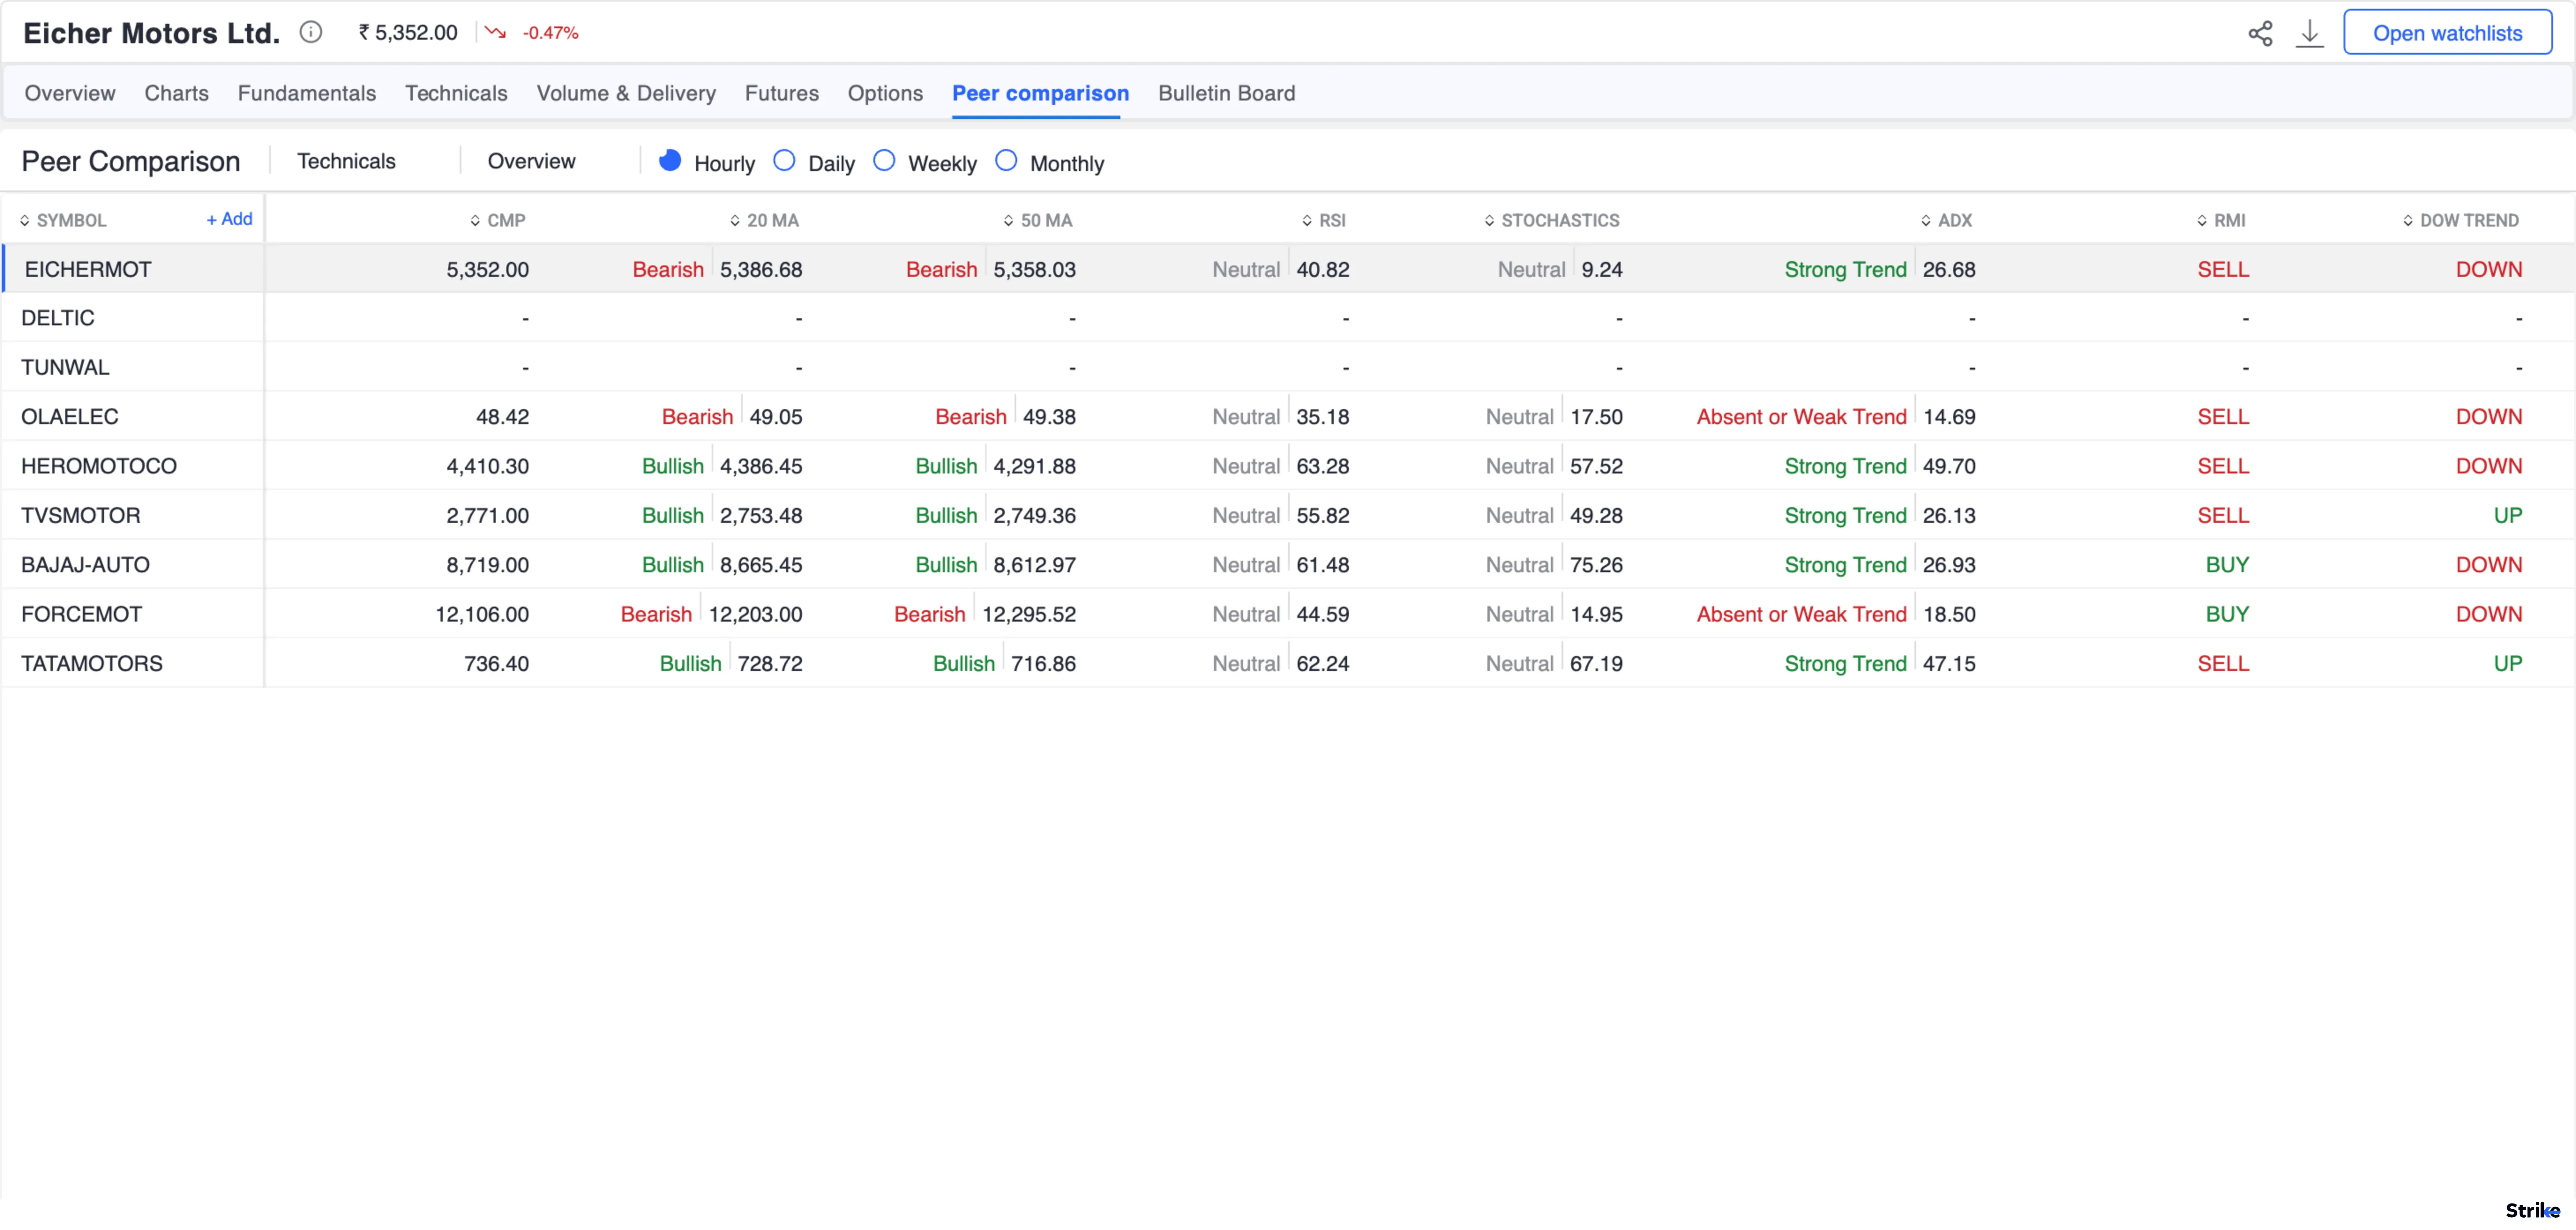This screenshot has width=2576, height=1230.
Task: Open the Volume & Delivery tab
Action: click(x=626, y=93)
